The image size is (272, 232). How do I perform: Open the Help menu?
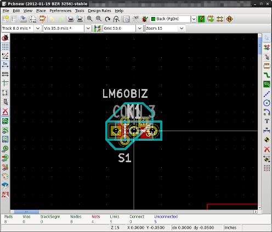click(x=119, y=11)
